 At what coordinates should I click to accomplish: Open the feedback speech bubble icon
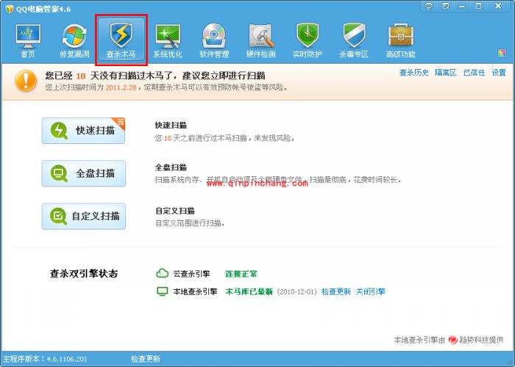(x=429, y=6)
